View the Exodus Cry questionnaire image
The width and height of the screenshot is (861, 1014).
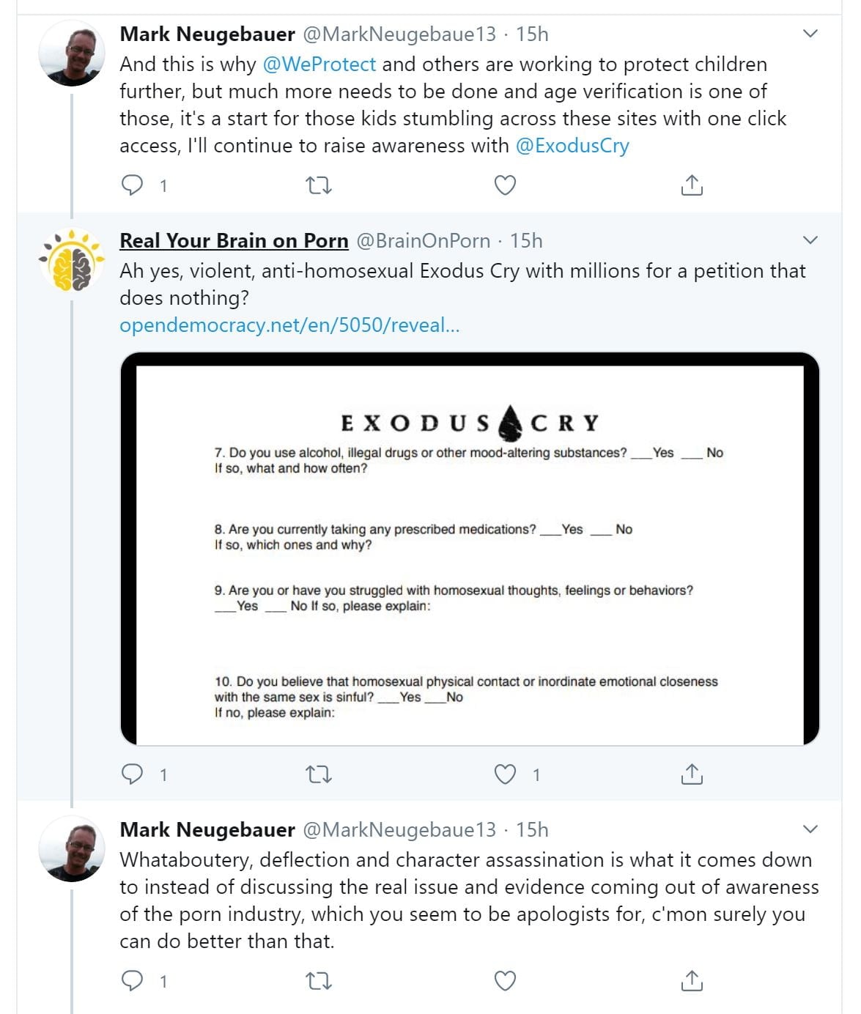[469, 549]
